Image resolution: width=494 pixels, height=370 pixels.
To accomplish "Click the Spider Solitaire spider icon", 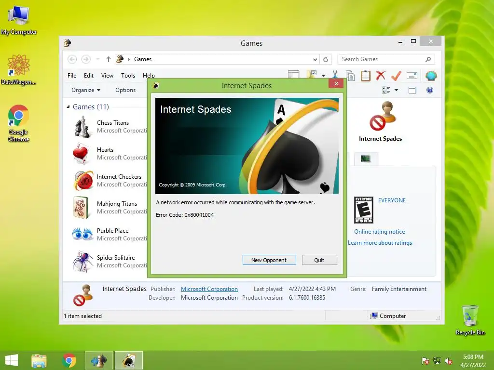I will coord(82,262).
